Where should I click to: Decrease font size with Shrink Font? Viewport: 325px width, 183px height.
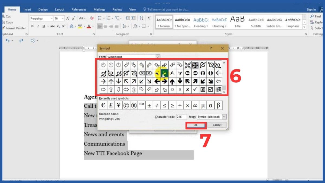click(73, 18)
